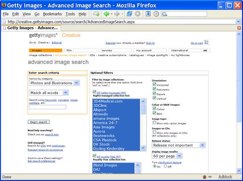
Task: Open the search tips link
Action: pyautogui.click(x=52, y=135)
